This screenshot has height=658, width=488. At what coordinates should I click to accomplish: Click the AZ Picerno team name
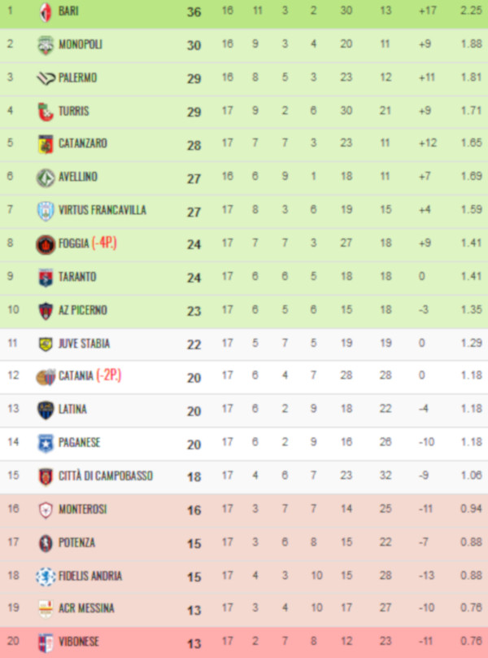pos(83,310)
